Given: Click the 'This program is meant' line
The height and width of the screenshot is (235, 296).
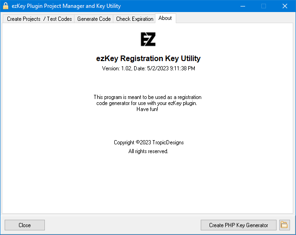Looking at the screenshot, I should click(148, 97).
